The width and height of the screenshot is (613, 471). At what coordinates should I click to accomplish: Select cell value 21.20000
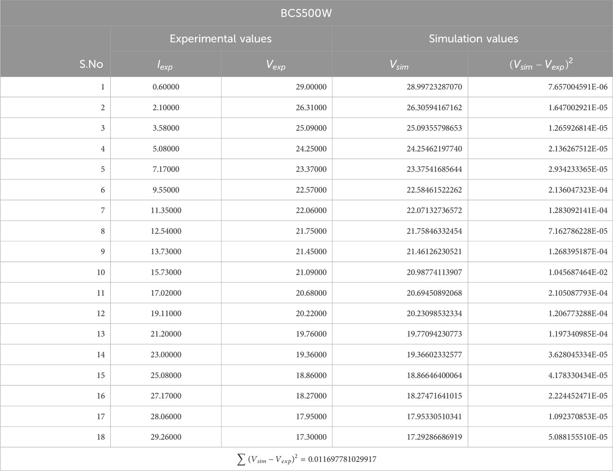click(166, 334)
